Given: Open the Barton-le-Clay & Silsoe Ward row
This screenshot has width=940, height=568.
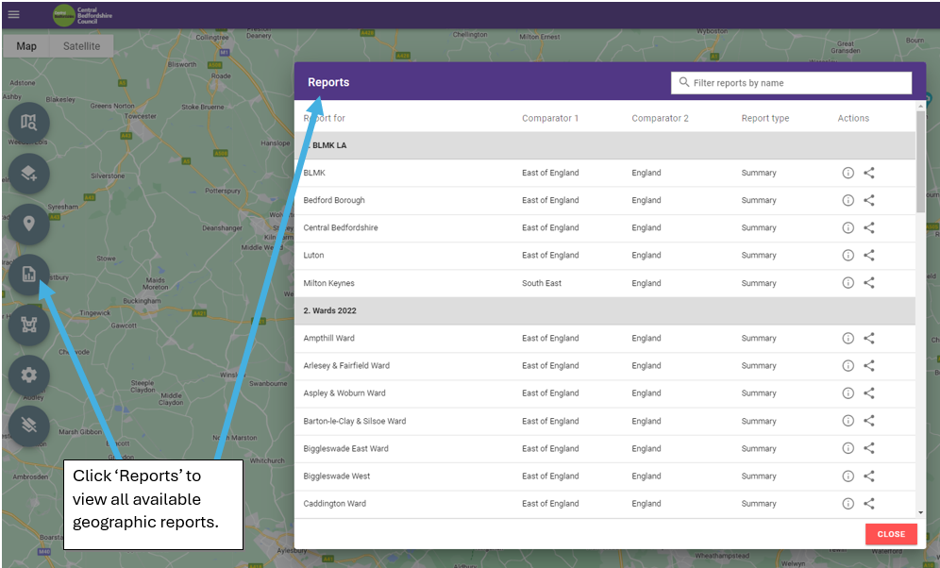Looking at the screenshot, I should pos(605,421).
